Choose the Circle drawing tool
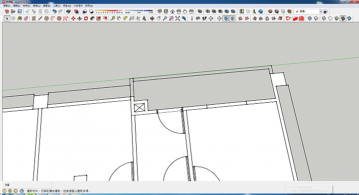The image size is (359, 195). pos(46,18)
